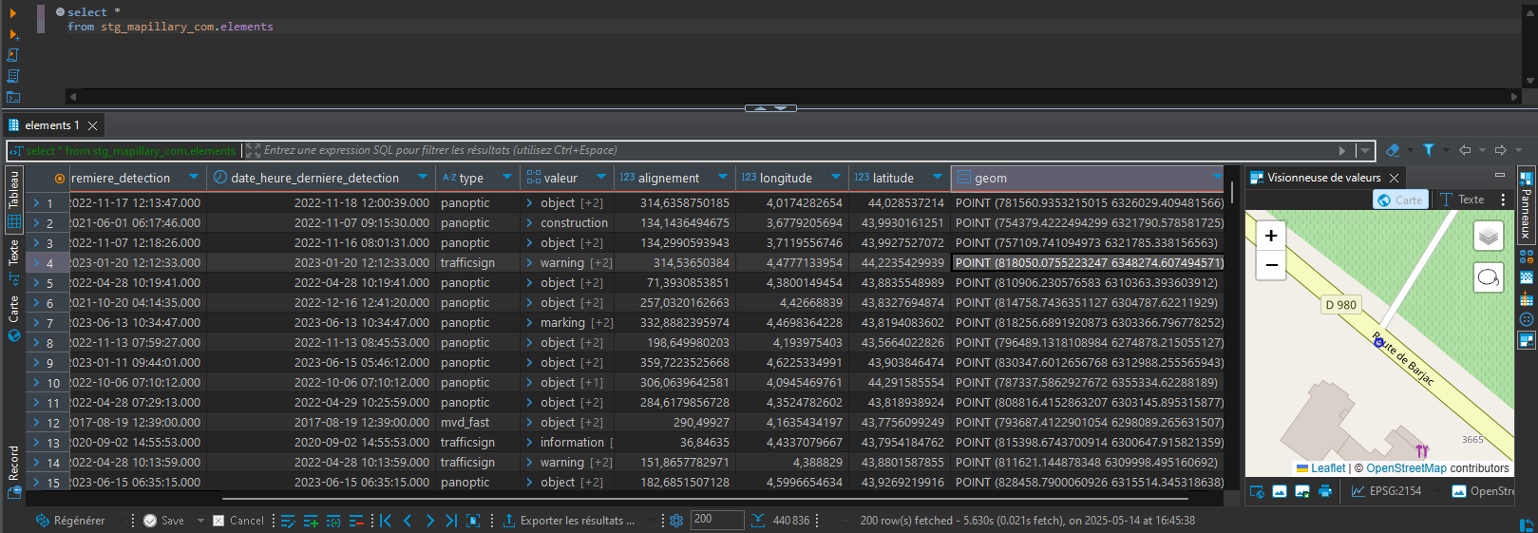This screenshot has height=533, width=1538.
Task: Switch to Texte side view
Action: [x=13, y=262]
